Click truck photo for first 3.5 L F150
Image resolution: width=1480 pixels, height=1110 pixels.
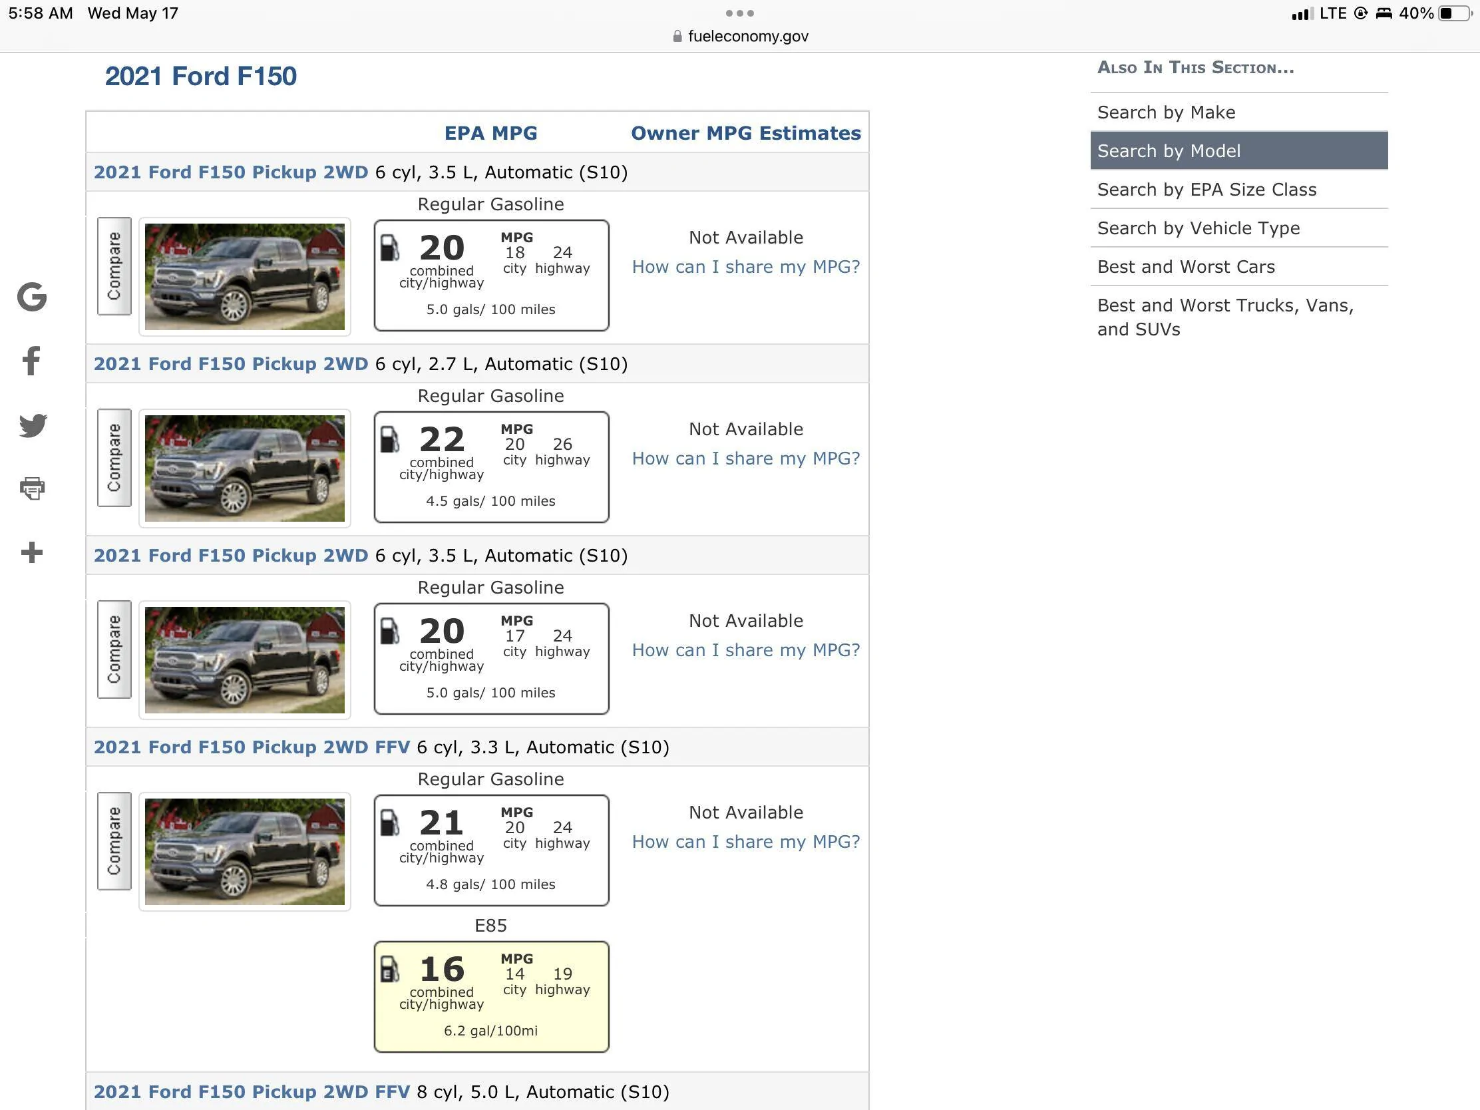[x=245, y=276]
